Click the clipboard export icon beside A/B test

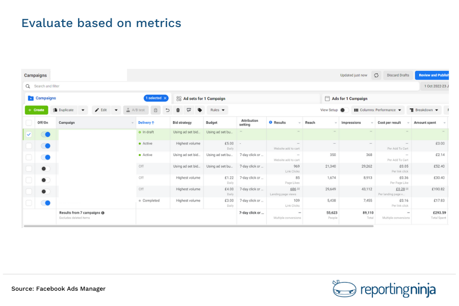coord(156,110)
